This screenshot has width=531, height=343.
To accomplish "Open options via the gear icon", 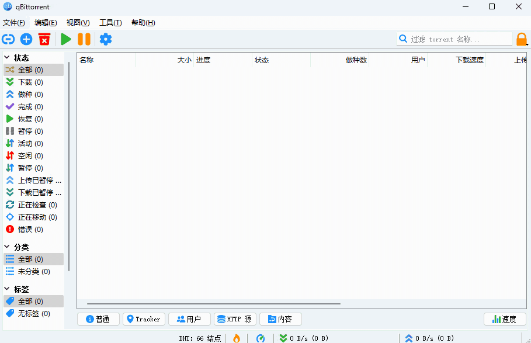I will tap(106, 39).
